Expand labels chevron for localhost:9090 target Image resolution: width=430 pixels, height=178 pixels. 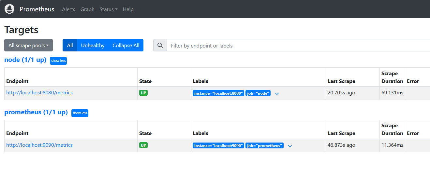click(x=290, y=146)
